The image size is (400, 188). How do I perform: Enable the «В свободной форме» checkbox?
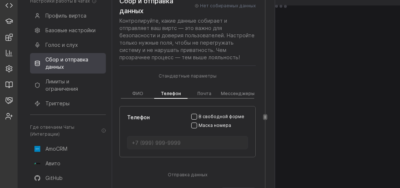coord(194,117)
